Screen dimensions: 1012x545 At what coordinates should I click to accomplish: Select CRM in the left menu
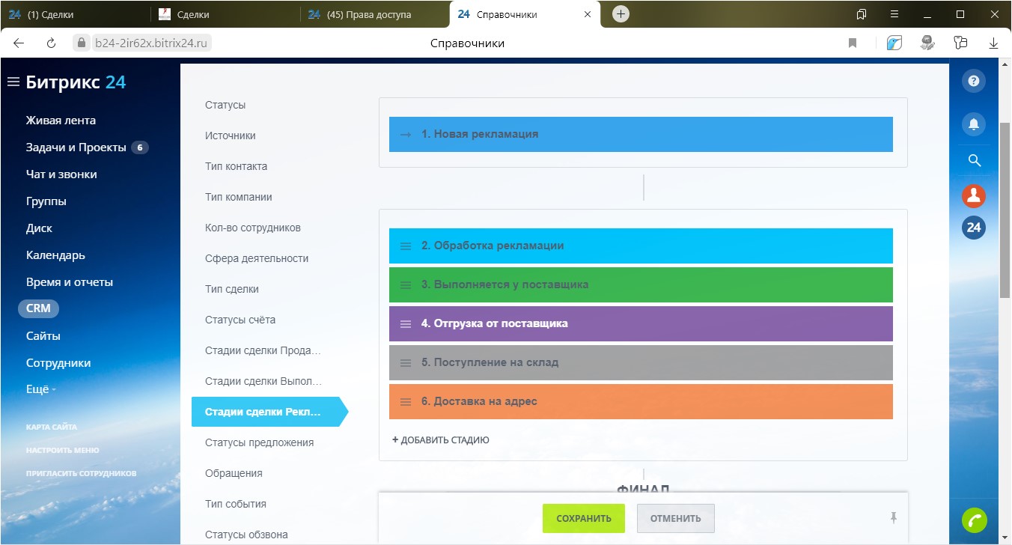tap(38, 308)
